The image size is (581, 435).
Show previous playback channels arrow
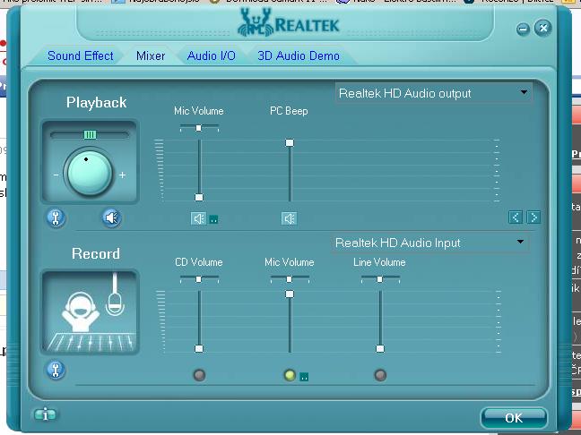(x=516, y=217)
